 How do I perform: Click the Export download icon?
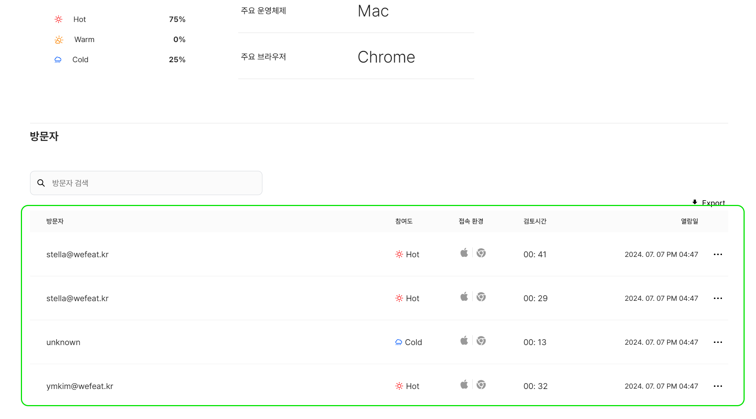694,202
